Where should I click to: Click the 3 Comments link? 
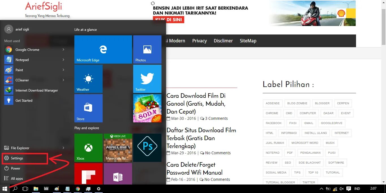coord(216,119)
